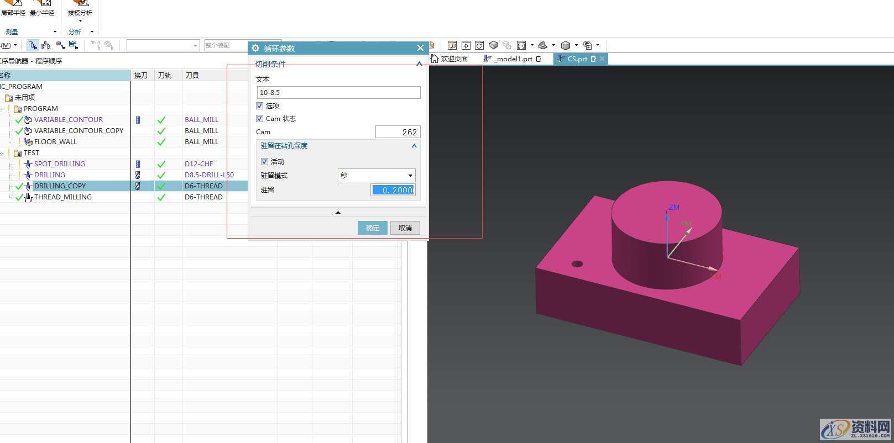Screen dimensions: 894x443
Task: Toggle the 选项 checkbox
Action: (x=260, y=106)
